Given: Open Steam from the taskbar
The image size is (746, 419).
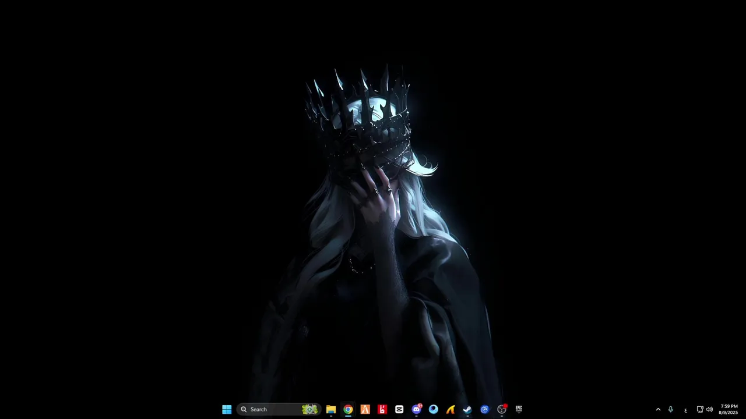Looking at the screenshot, I should click(x=467, y=409).
